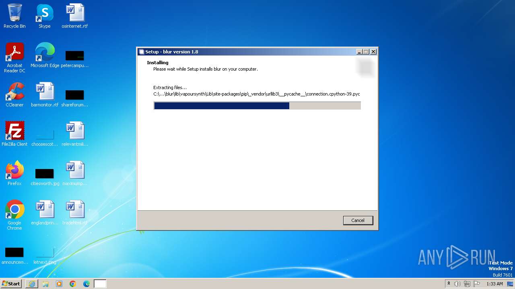515x289 pixels.
Task: Launch Windows Media Player from taskbar
Action: click(x=59, y=284)
